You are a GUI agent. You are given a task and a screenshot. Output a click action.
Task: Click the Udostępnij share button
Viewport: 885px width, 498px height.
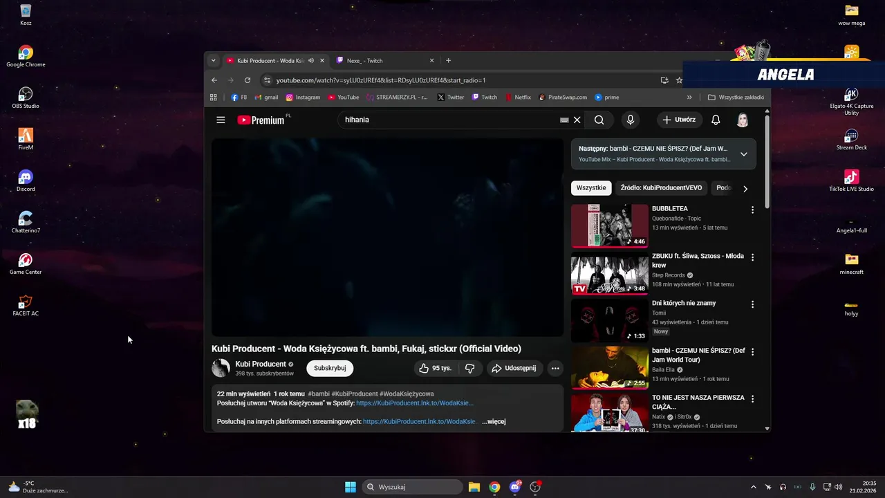(514, 368)
